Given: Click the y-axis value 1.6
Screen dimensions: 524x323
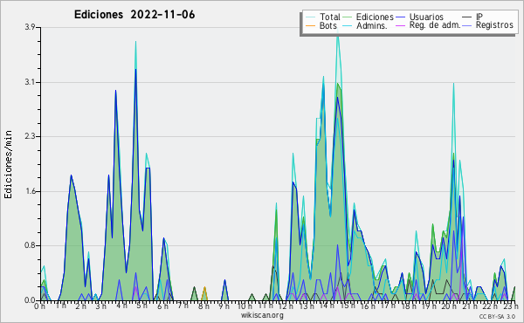Looking at the screenshot, I should (x=30, y=191).
